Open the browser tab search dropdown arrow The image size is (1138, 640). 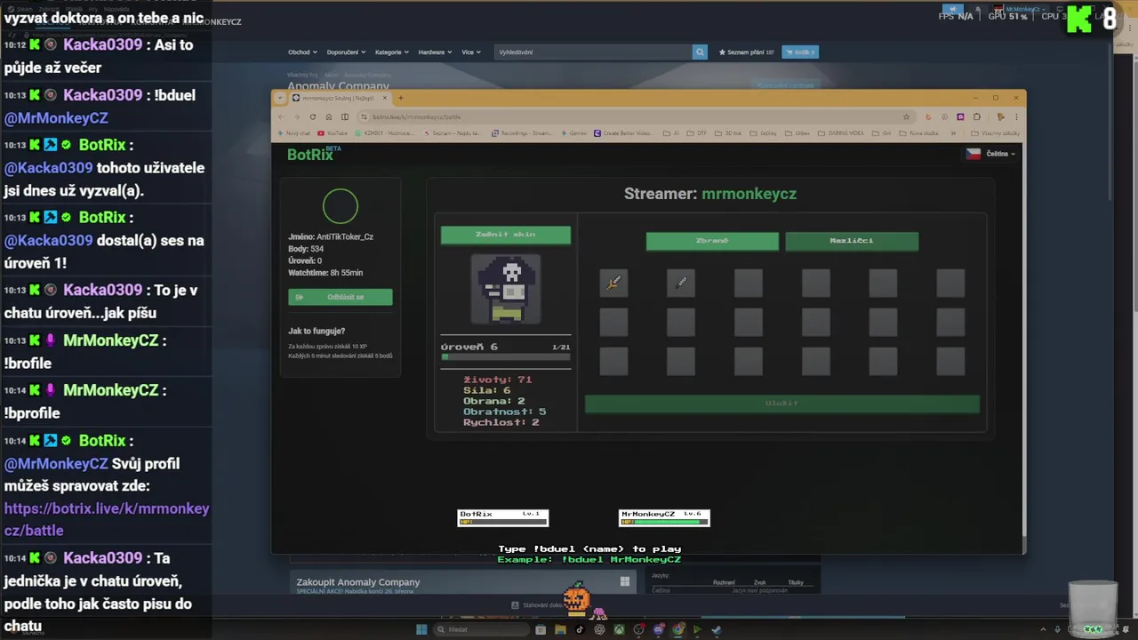(281, 98)
